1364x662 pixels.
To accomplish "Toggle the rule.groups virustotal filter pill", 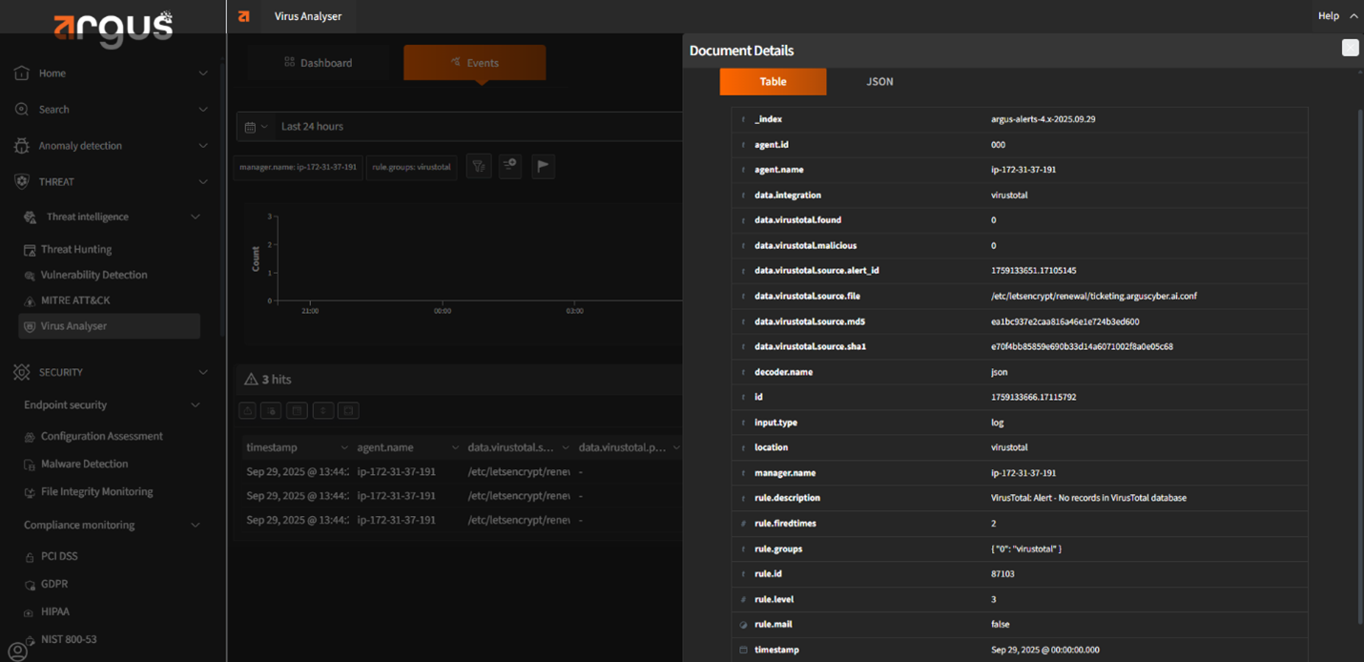I will (411, 167).
